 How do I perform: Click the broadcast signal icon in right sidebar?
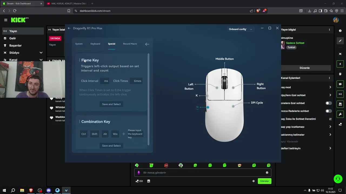340,94
